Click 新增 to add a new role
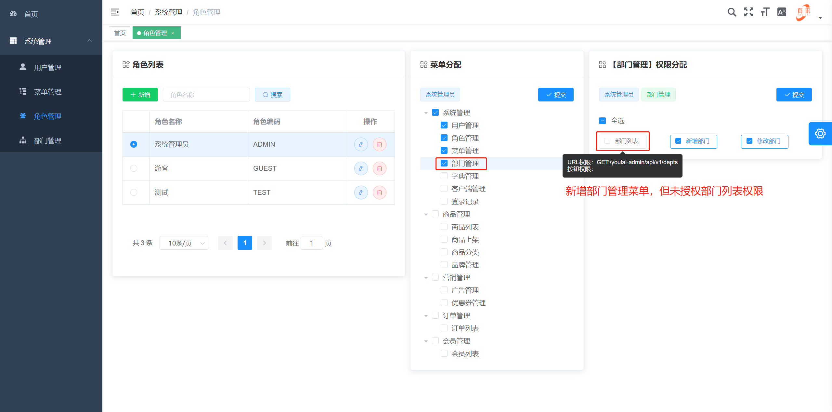Screen dimensions: 832x412 coord(140,94)
